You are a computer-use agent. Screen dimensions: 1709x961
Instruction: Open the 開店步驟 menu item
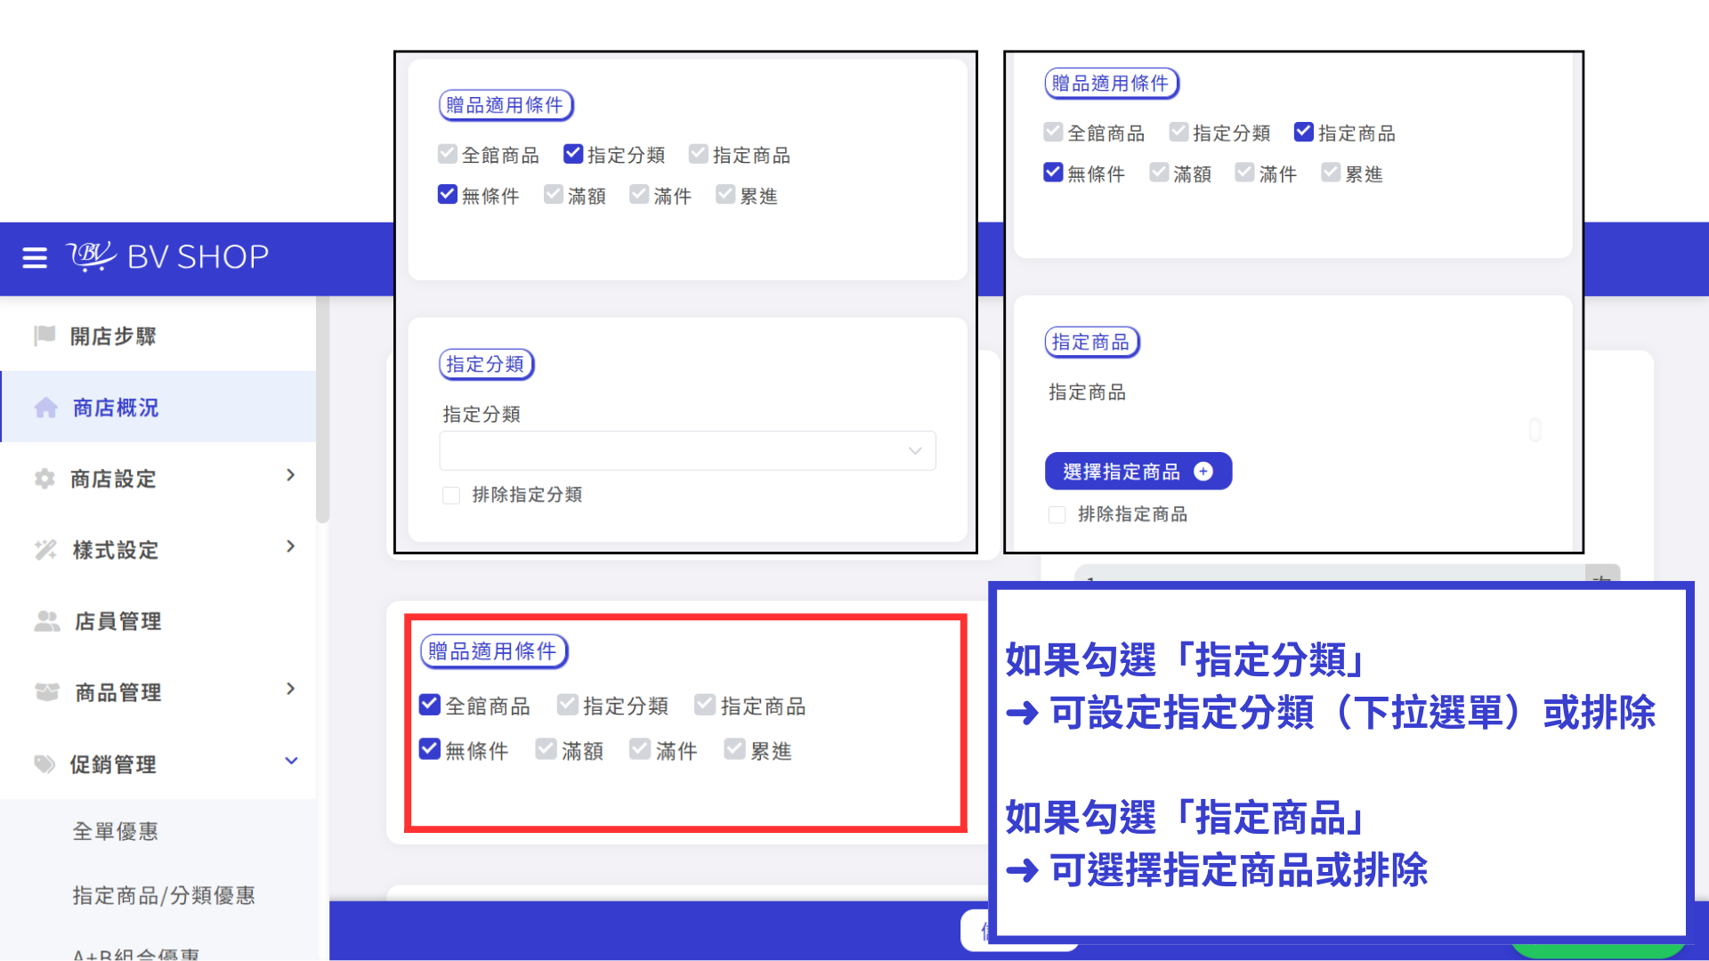pyautogui.click(x=158, y=336)
